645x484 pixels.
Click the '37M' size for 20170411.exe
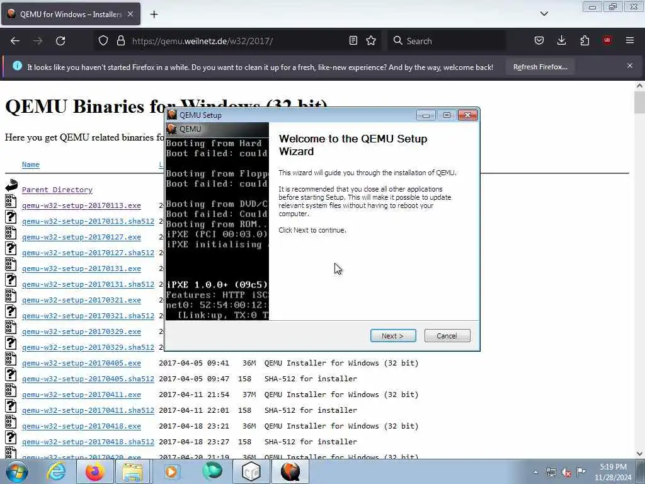click(249, 395)
